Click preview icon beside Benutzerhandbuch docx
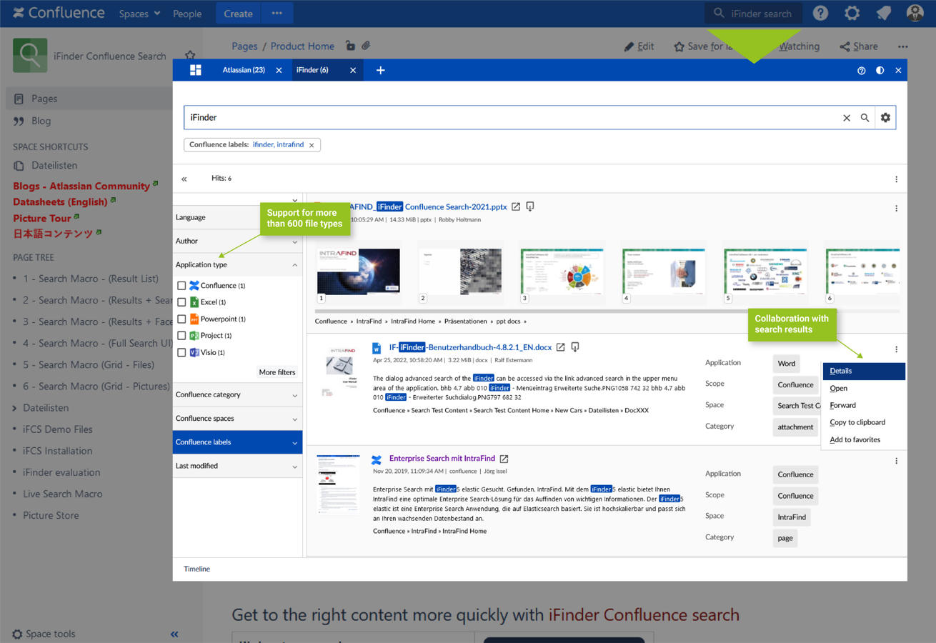The image size is (936, 643). tap(575, 347)
